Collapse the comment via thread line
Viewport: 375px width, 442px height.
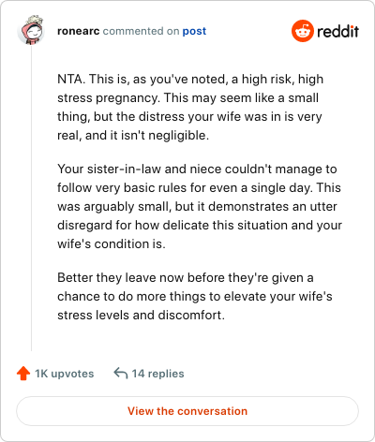point(31,199)
